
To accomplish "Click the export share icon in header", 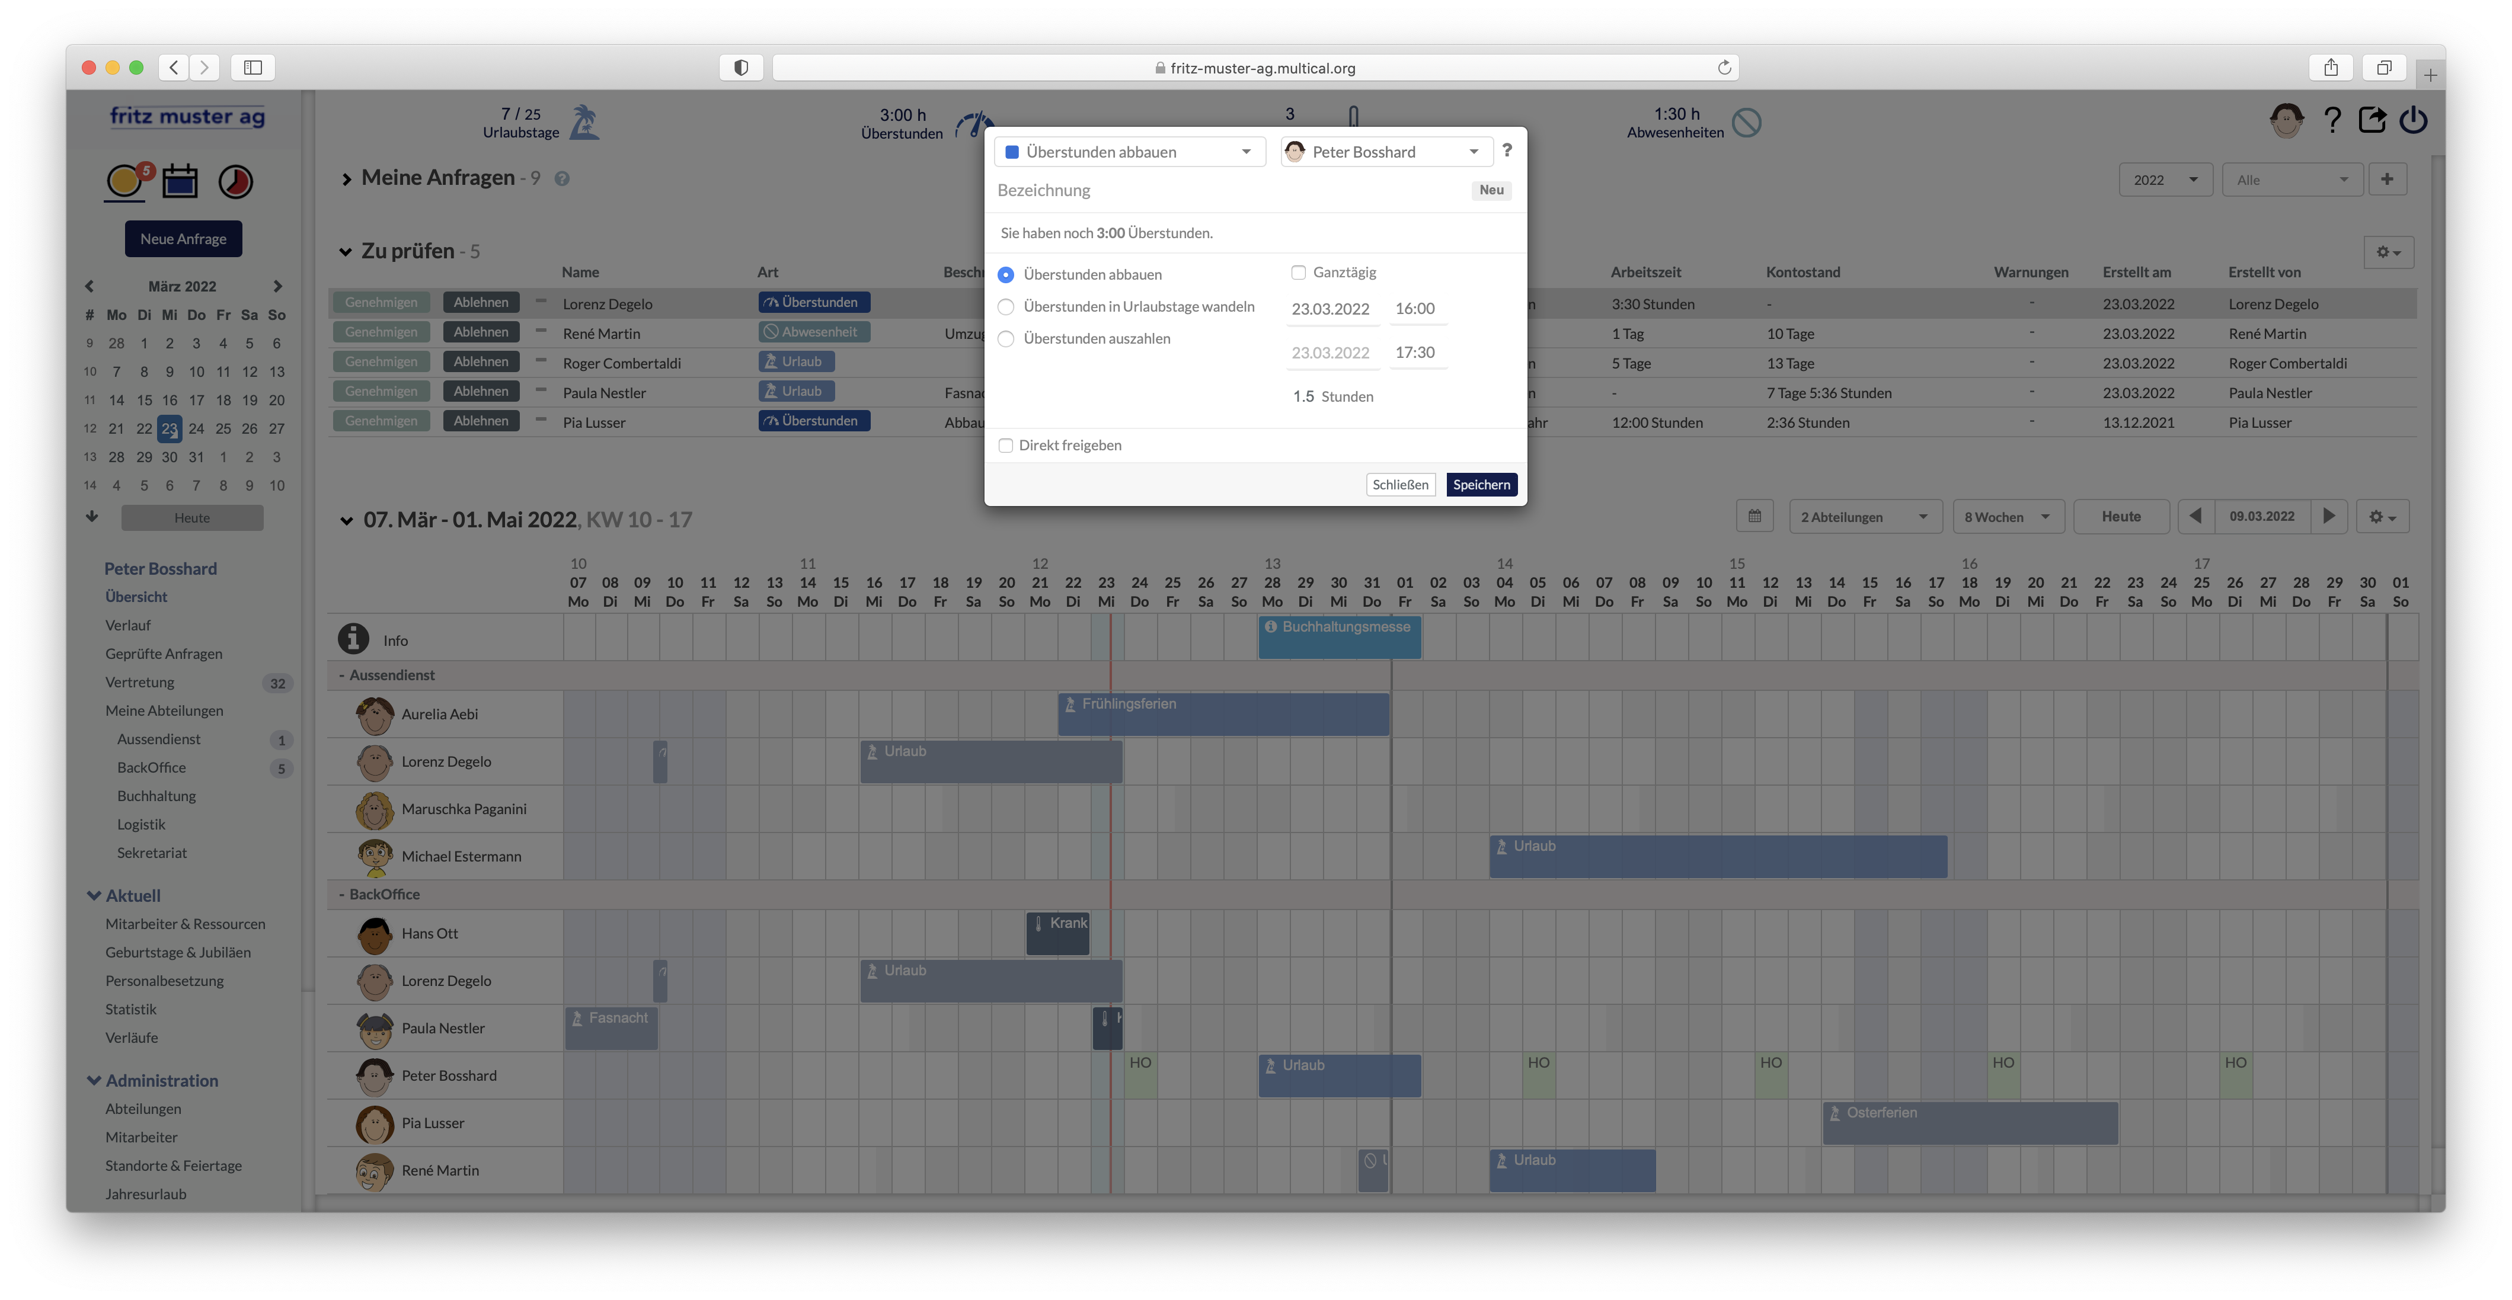I will click(x=2372, y=120).
